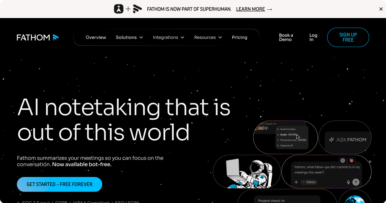The image size is (386, 203).
Task: Open the Pricing page
Action: tap(240, 37)
